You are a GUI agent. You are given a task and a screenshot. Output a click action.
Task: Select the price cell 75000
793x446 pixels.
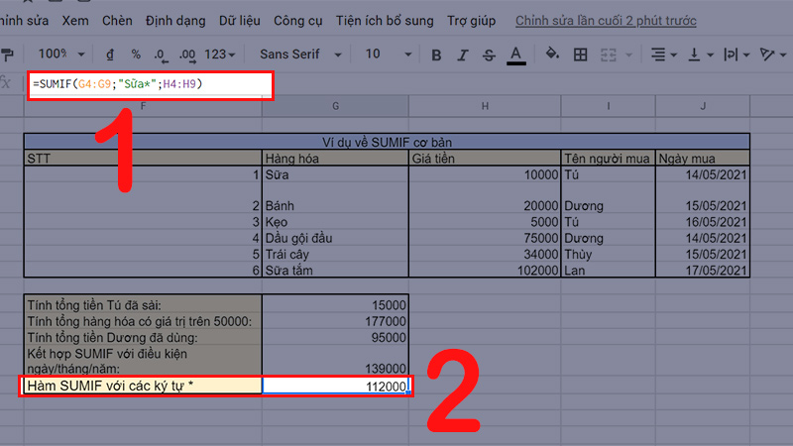click(x=485, y=238)
